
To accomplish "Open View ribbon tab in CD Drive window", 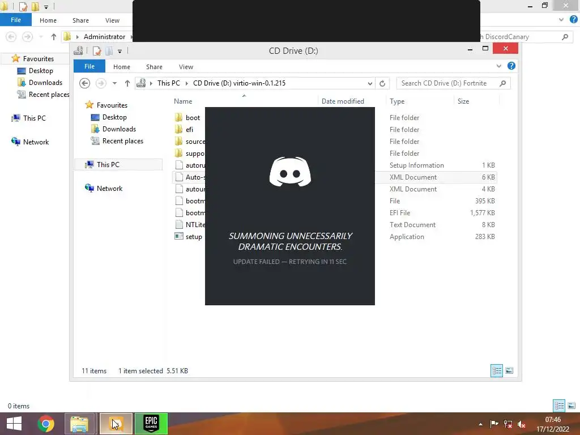I will pyautogui.click(x=186, y=67).
